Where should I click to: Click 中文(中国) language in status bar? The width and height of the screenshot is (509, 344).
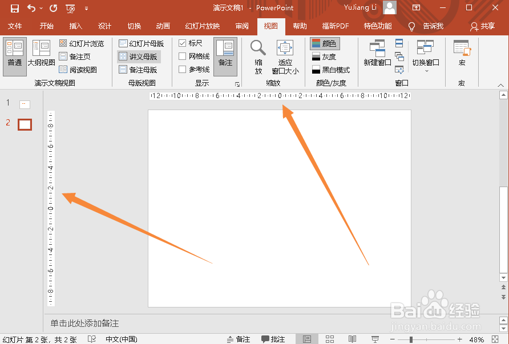(x=122, y=339)
